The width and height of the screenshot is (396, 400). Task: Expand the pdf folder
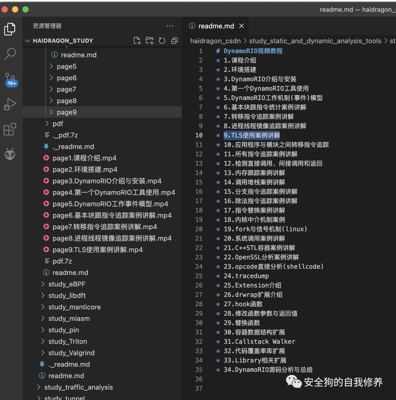point(102,124)
